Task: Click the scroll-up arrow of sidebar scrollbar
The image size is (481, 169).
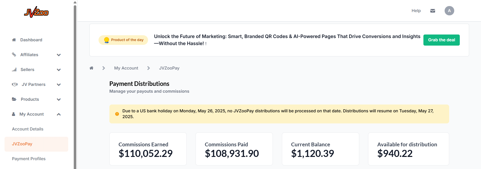Action: 75,3
